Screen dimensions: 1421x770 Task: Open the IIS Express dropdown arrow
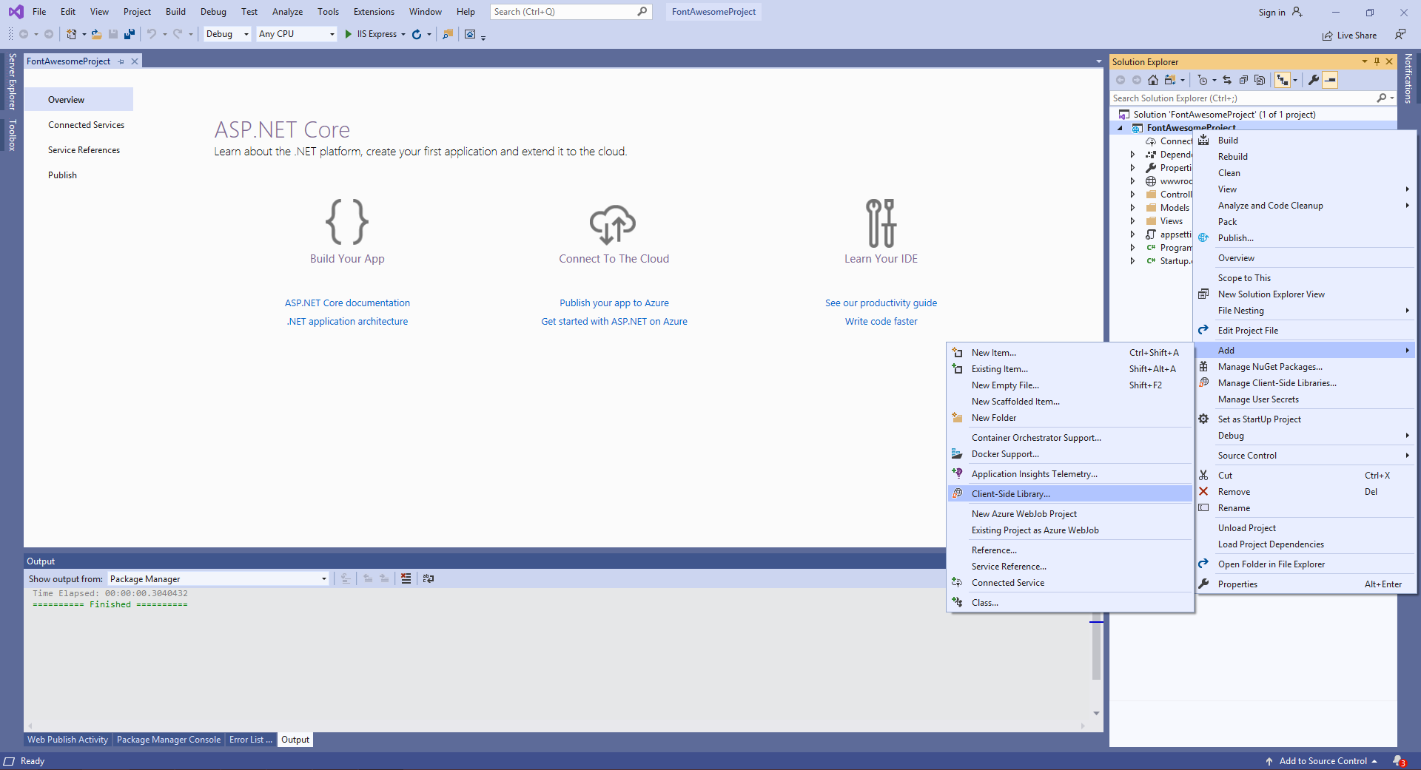pyautogui.click(x=403, y=34)
